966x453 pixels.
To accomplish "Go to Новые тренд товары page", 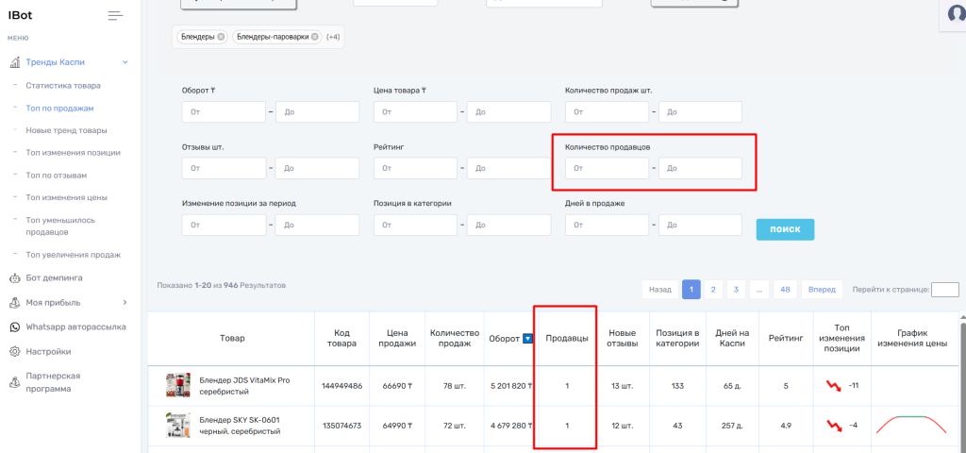I will 66,130.
